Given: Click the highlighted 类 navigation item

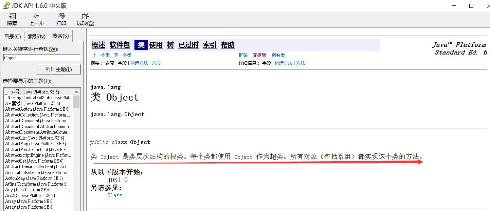Looking at the screenshot, I should click(141, 45).
